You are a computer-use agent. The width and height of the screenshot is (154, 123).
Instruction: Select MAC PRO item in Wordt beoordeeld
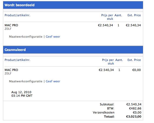coord(11,25)
